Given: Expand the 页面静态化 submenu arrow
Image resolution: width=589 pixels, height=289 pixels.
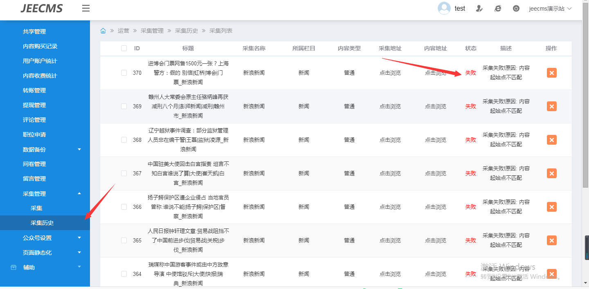Looking at the screenshot, I should (79, 252).
